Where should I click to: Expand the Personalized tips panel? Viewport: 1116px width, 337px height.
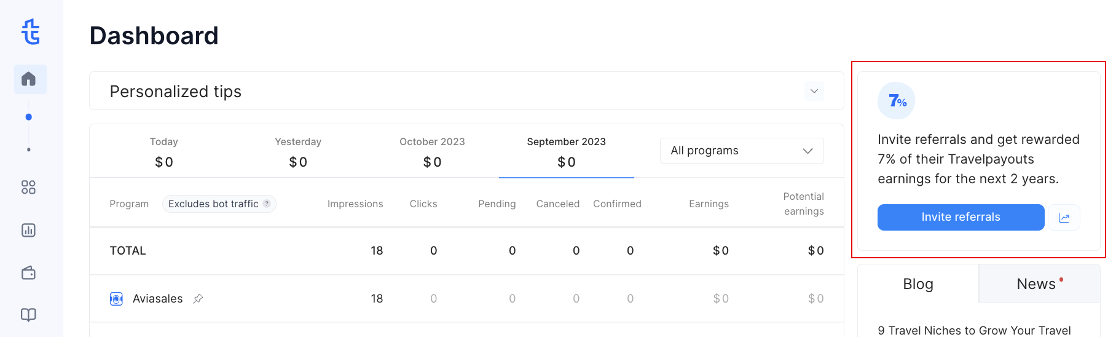(814, 91)
